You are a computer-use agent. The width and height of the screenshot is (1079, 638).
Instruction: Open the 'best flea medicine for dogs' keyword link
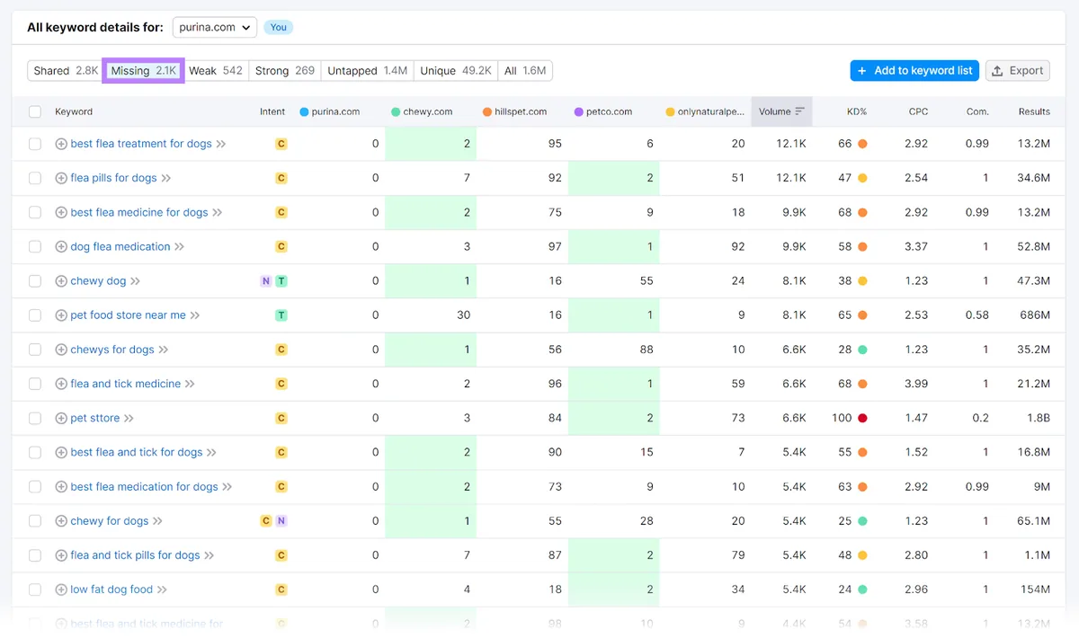[x=139, y=213]
